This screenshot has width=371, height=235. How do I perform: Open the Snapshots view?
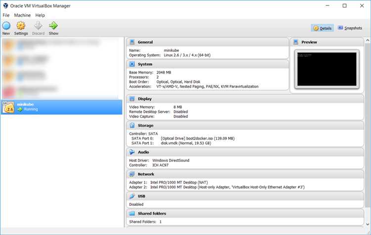(350, 28)
